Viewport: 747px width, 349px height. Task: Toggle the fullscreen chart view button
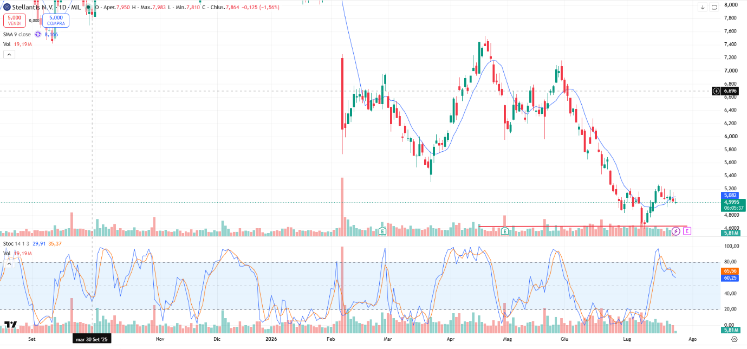[714, 7]
